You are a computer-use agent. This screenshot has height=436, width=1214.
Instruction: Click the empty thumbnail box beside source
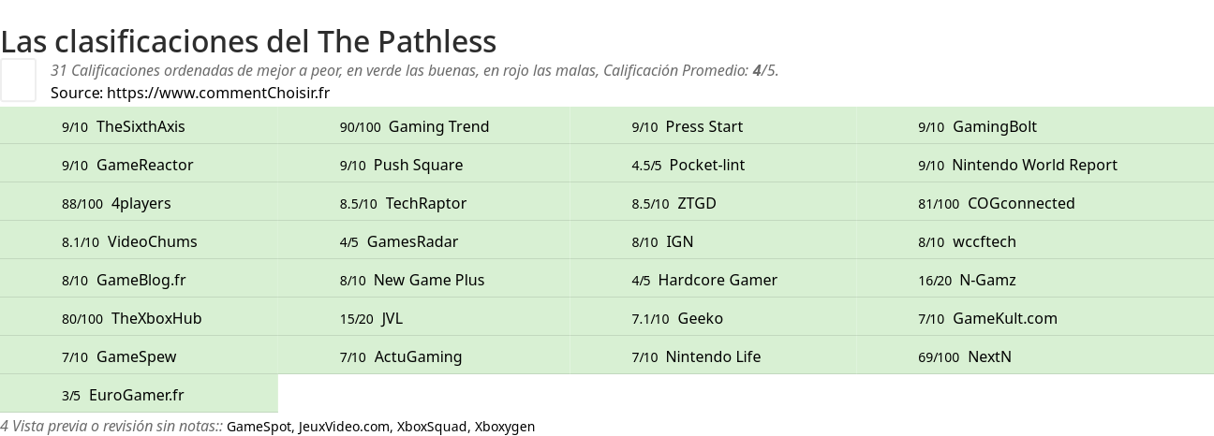[x=18, y=80]
